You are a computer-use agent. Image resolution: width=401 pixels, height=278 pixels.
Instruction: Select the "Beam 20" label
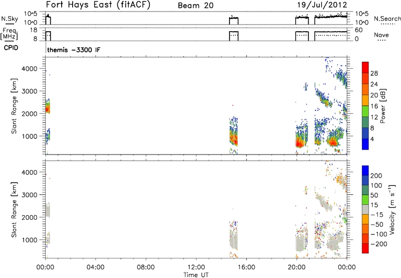[x=195, y=6]
